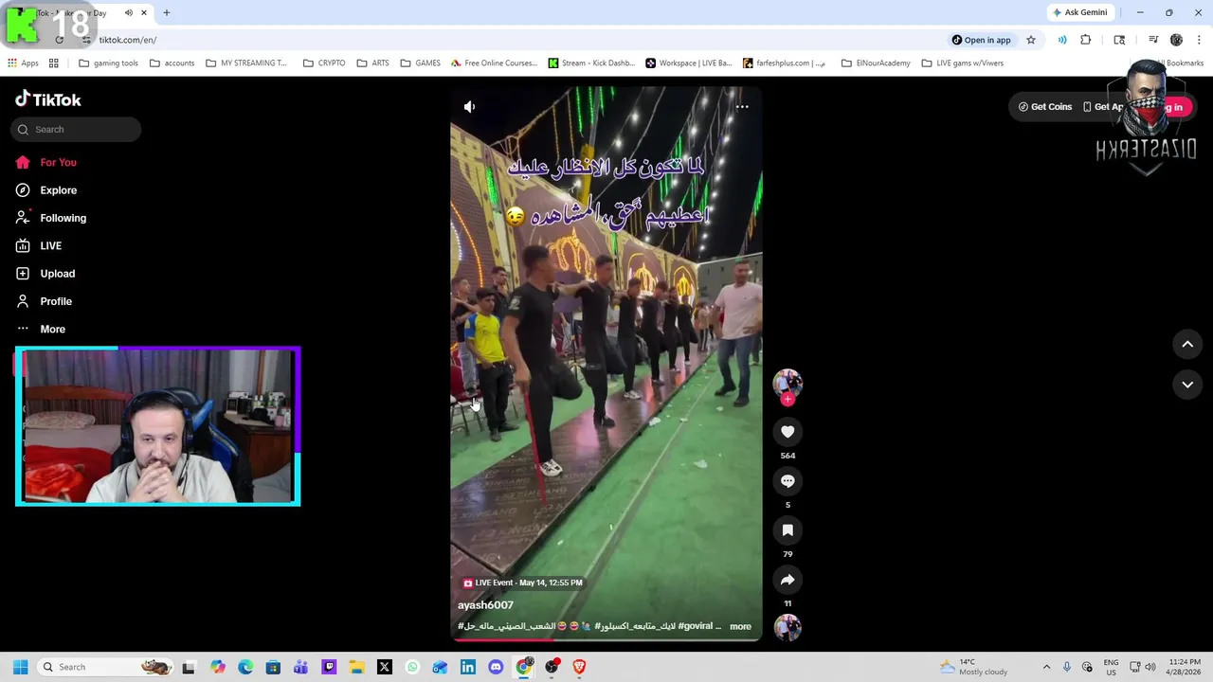Open Twitch from the taskbar
This screenshot has height=682, width=1213.
(x=329, y=667)
